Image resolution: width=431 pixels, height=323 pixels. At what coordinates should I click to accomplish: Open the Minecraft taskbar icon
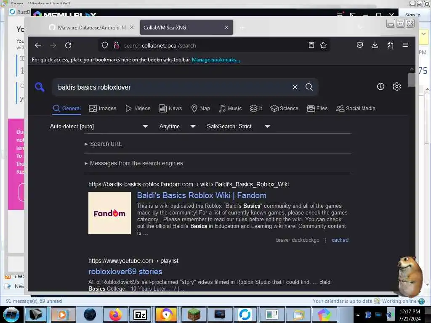(x=194, y=315)
